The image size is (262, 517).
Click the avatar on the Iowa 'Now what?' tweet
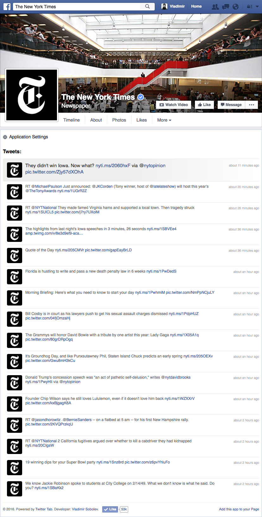15,170
